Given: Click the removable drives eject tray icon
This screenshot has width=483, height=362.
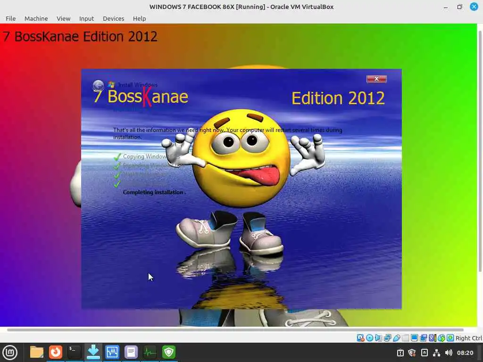Looking at the screenshot, I should [424, 353].
